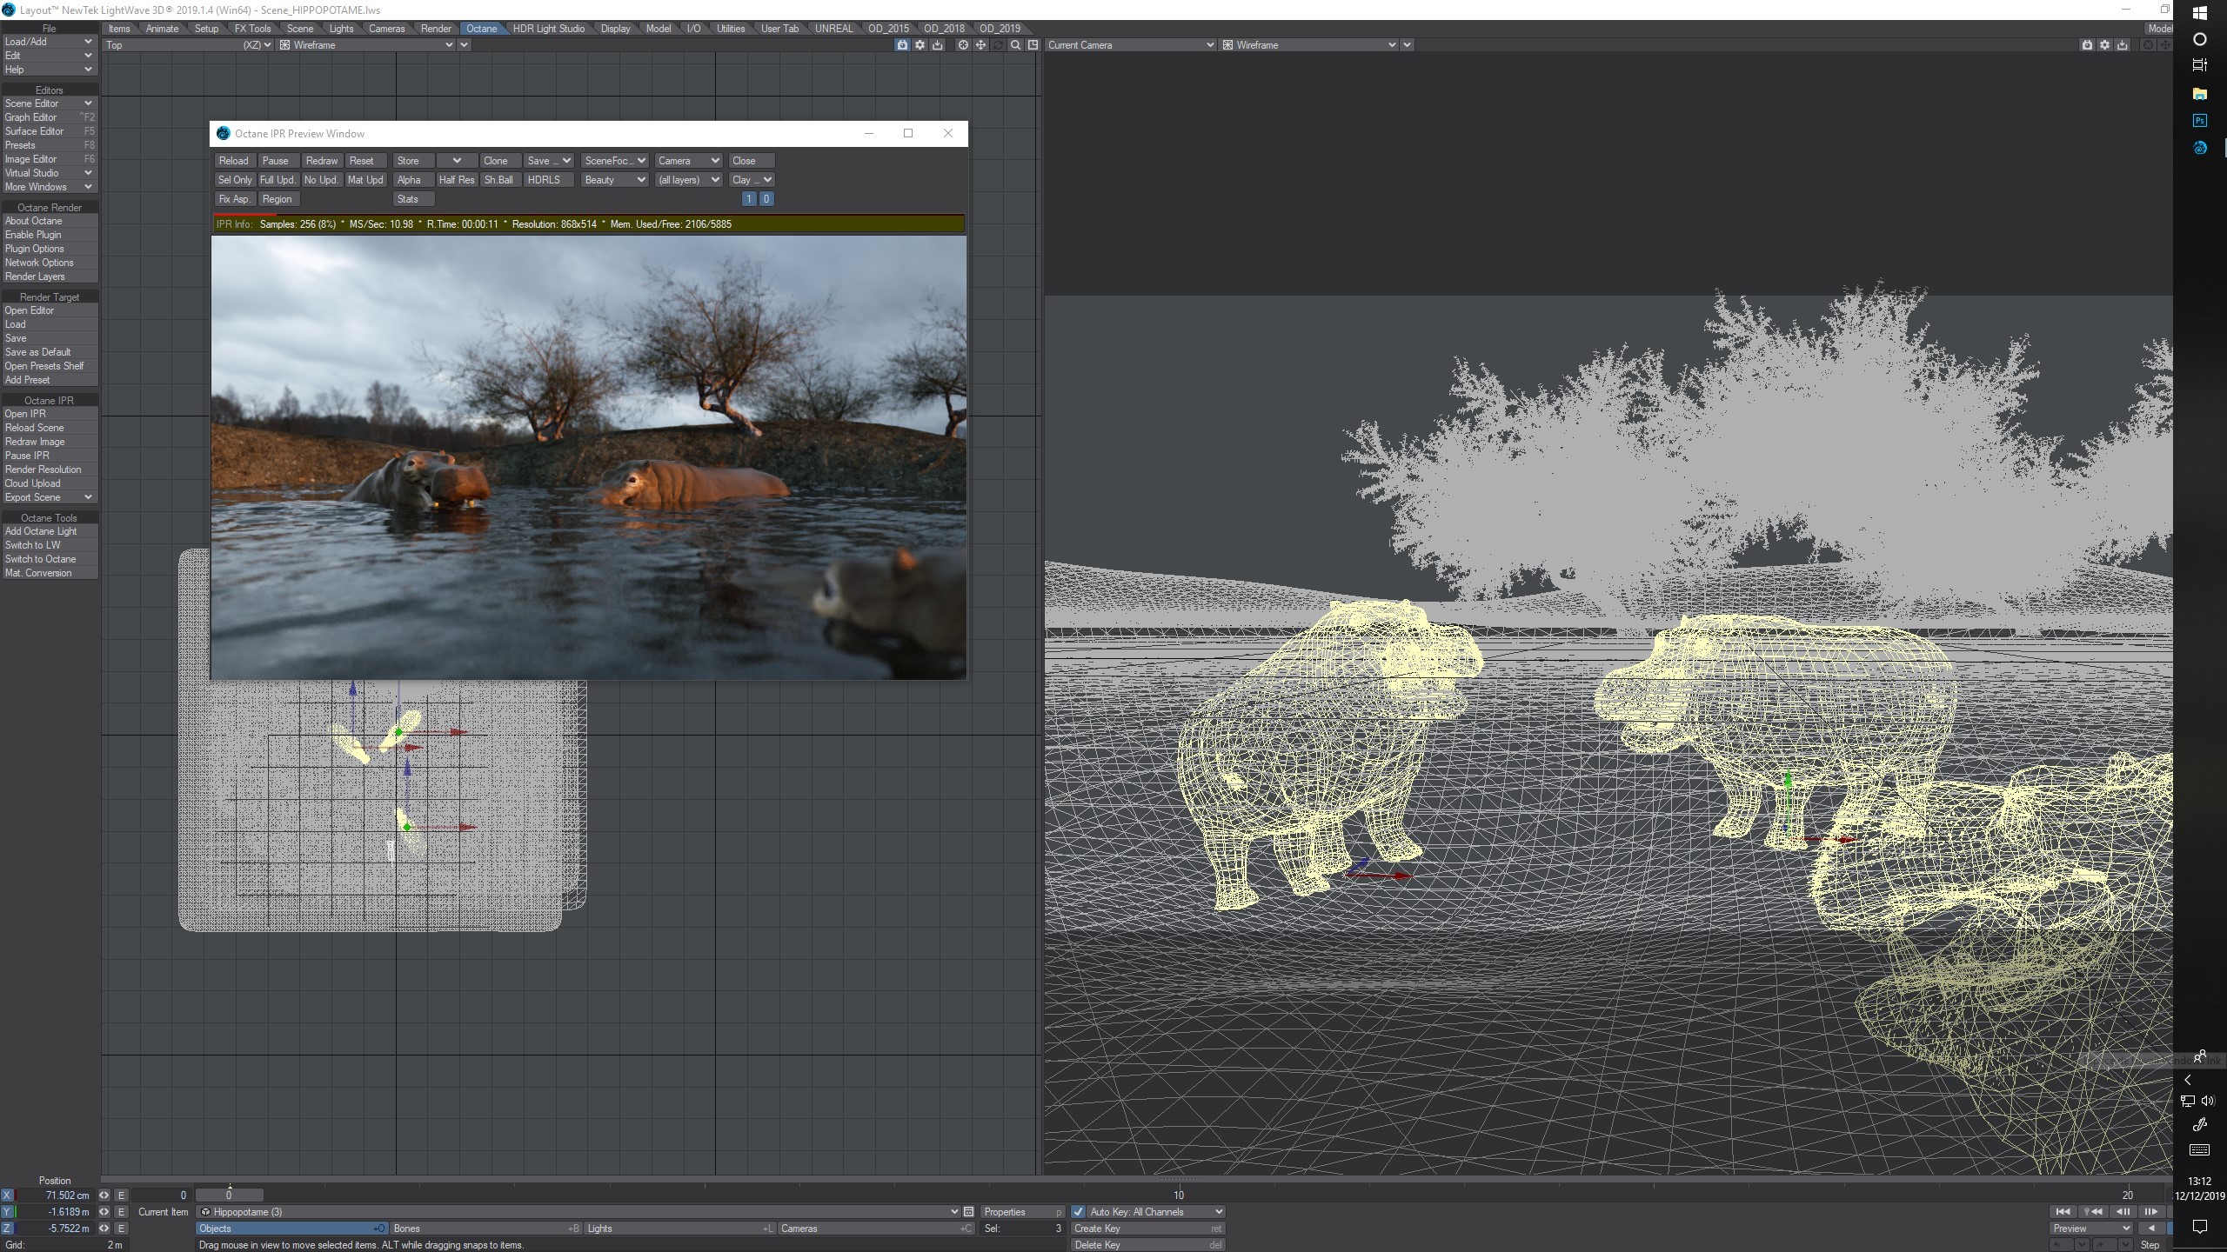Click the Top viewport maximize-layout icon
The width and height of the screenshot is (2227, 1252).
(x=1033, y=45)
